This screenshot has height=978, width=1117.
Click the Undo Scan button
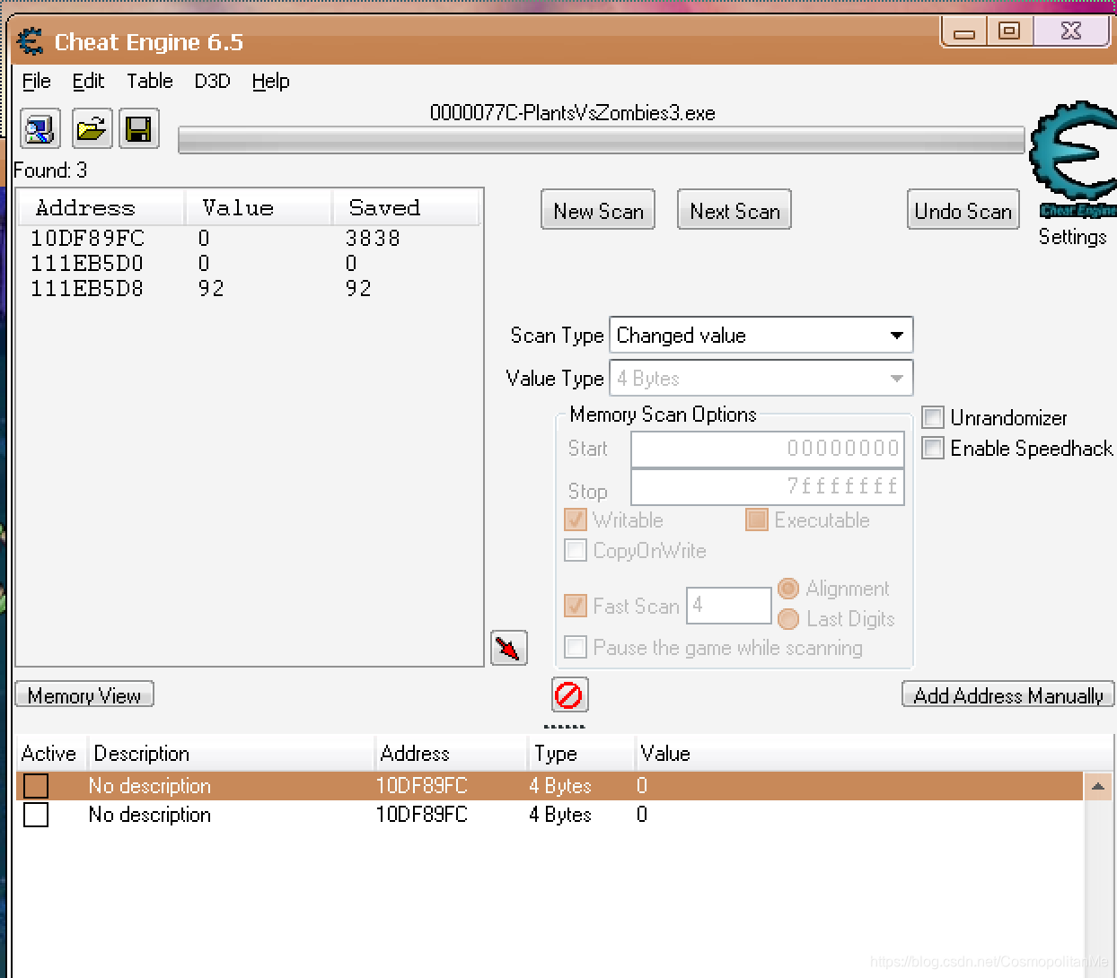pos(963,210)
